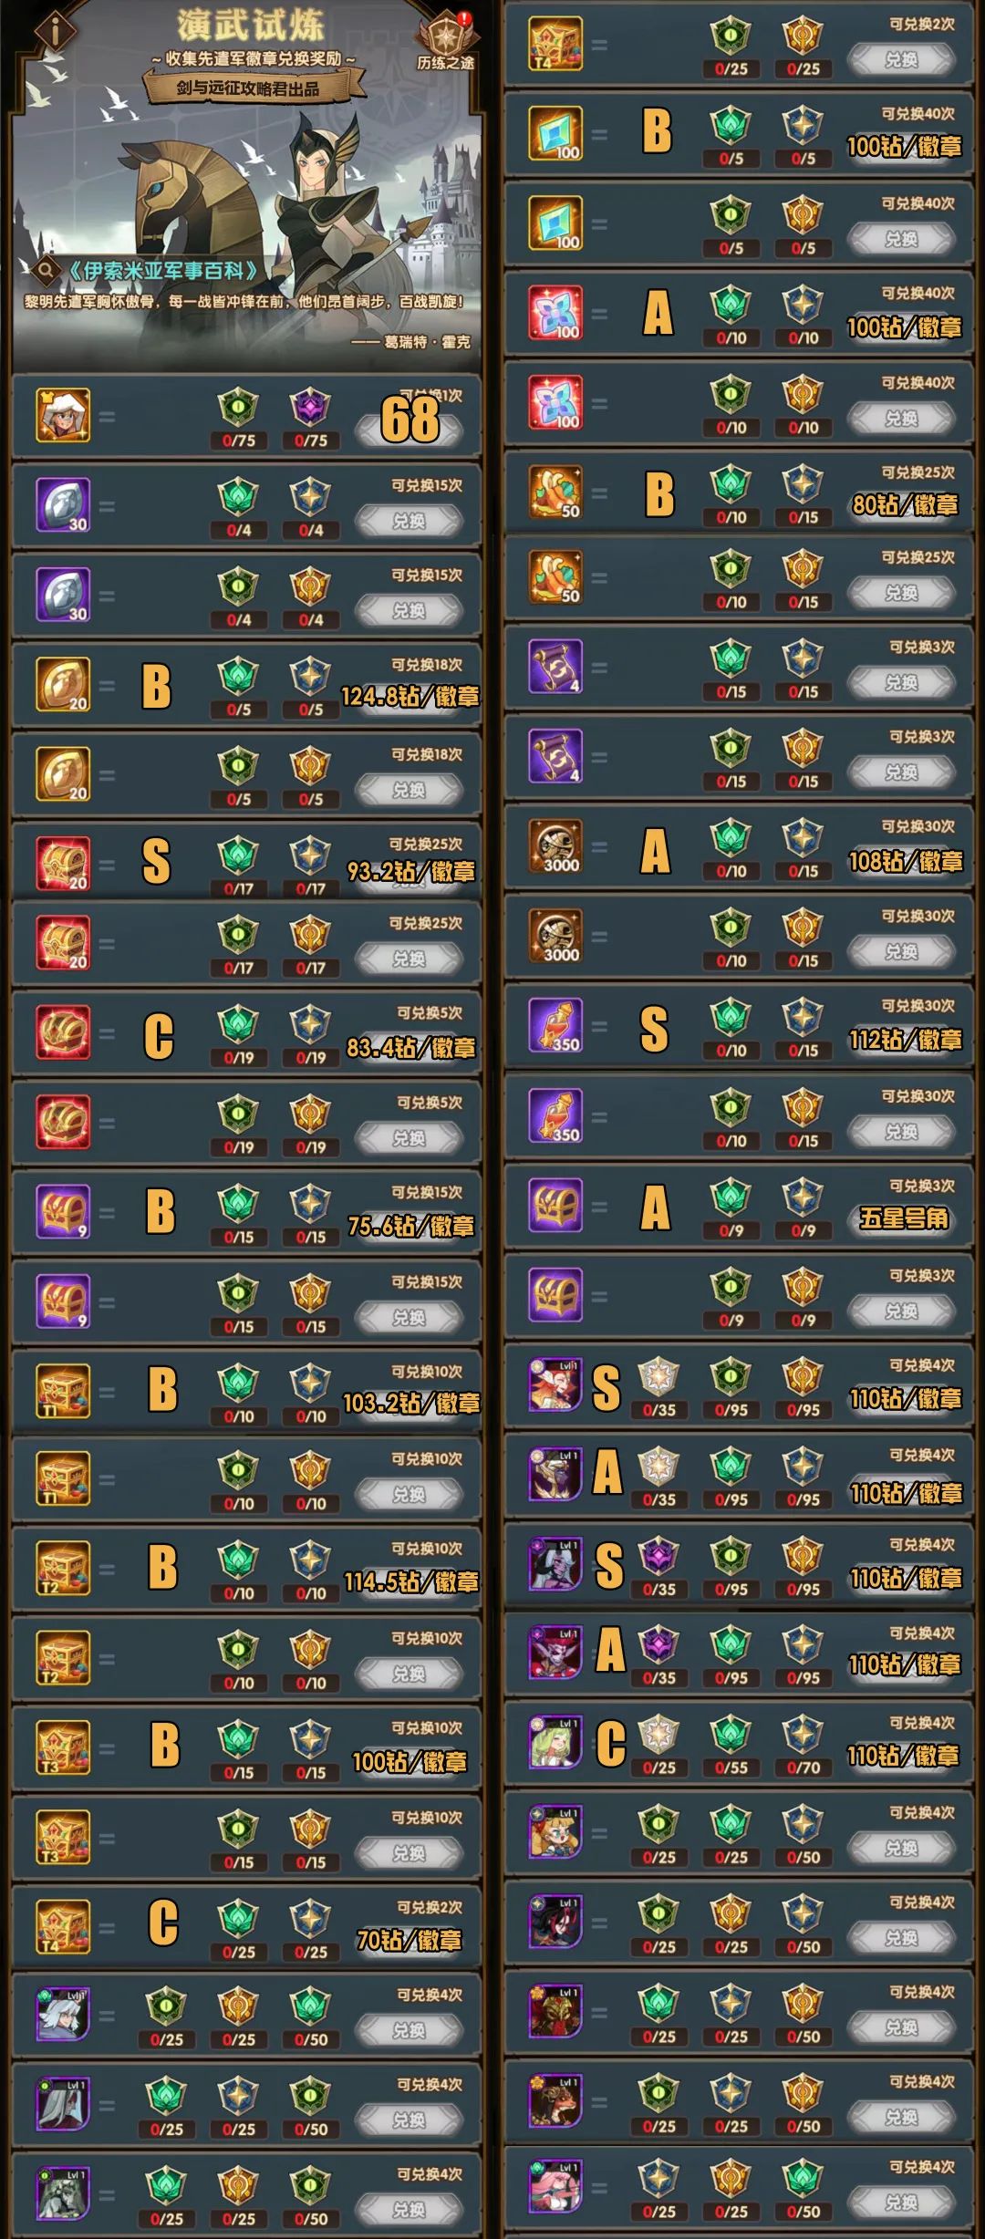Click 兑换 in the T4 chest row
985x2239 pixels.
[901, 59]
